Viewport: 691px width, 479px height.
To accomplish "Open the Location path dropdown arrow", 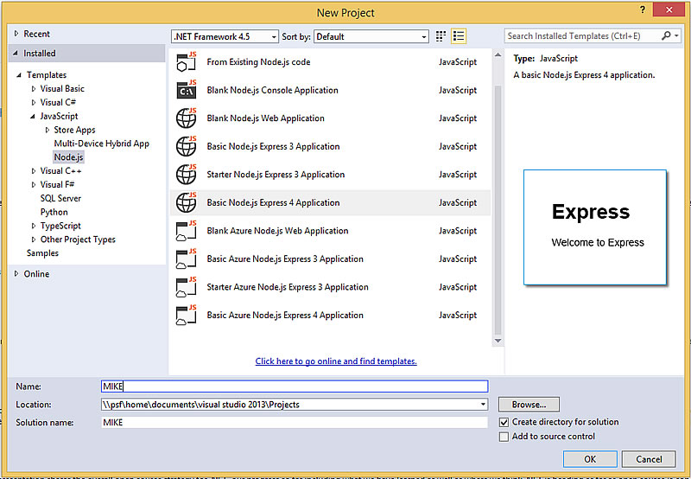I will coord(484,405).
